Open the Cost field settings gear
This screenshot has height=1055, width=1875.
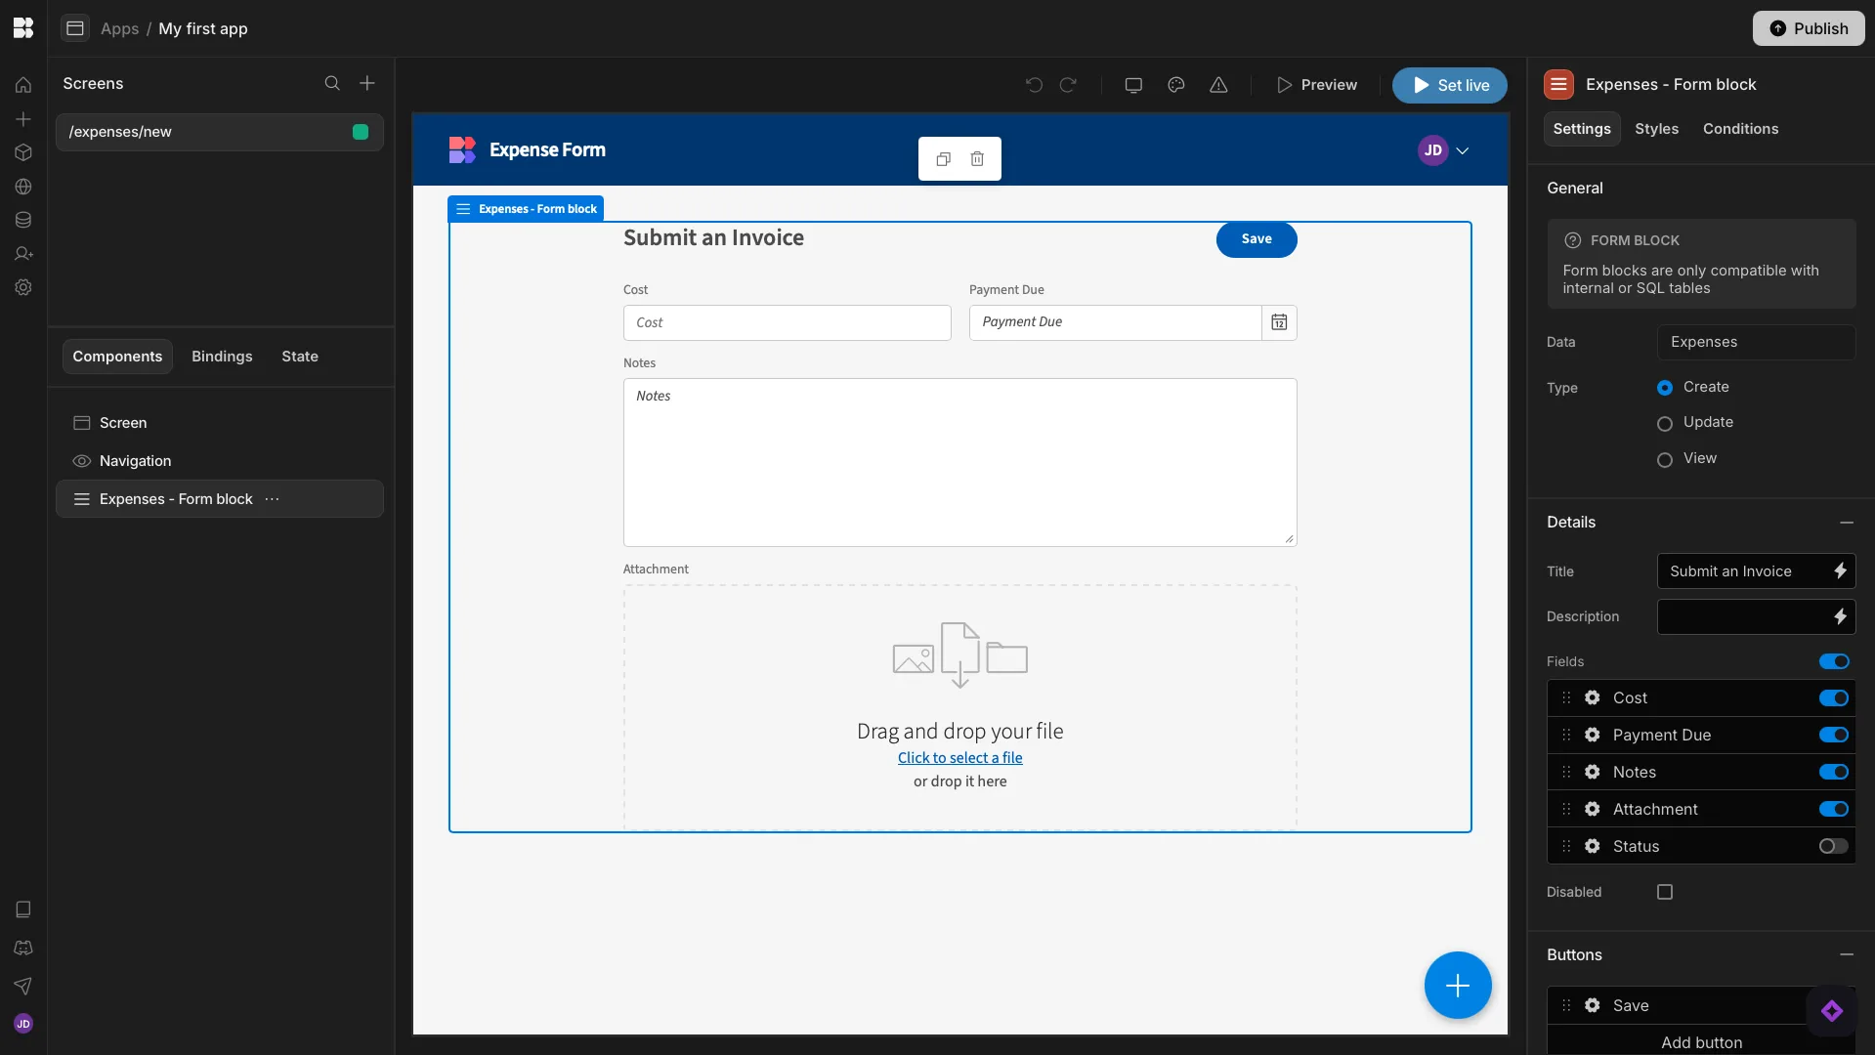pyautogui.click(x=1593, y=697)
